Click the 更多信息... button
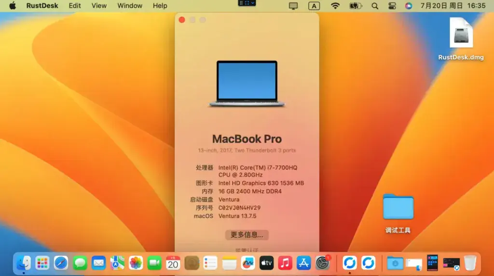The width and height of the screenshot is (494, 276). coord(247,235)
